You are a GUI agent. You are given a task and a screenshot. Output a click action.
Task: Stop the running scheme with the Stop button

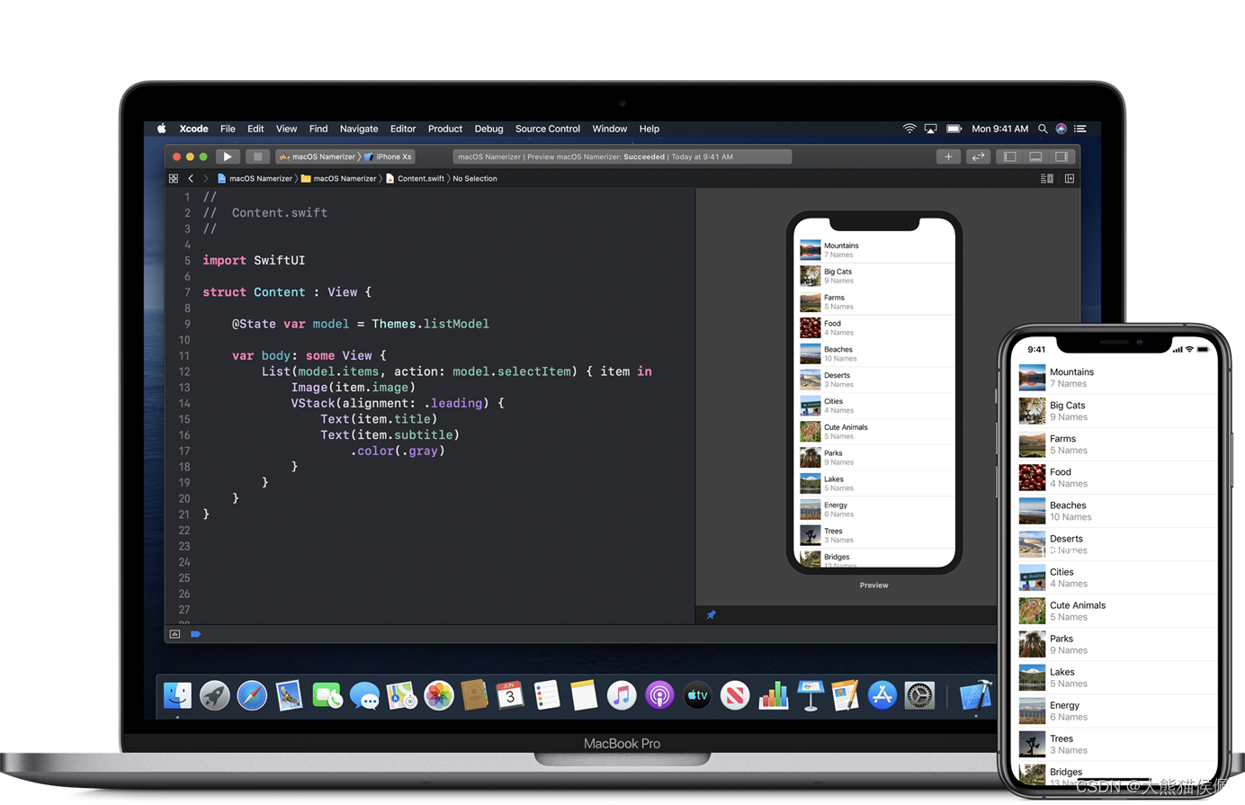click(x=257, y=157)
